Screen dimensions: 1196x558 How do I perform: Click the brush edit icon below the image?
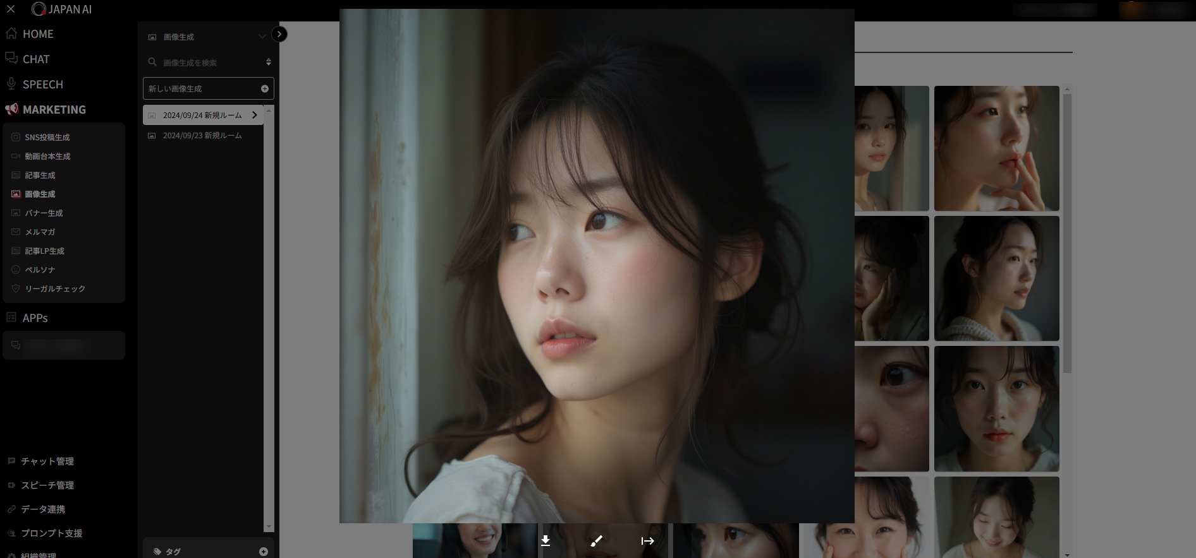click(x=596, y=541)
